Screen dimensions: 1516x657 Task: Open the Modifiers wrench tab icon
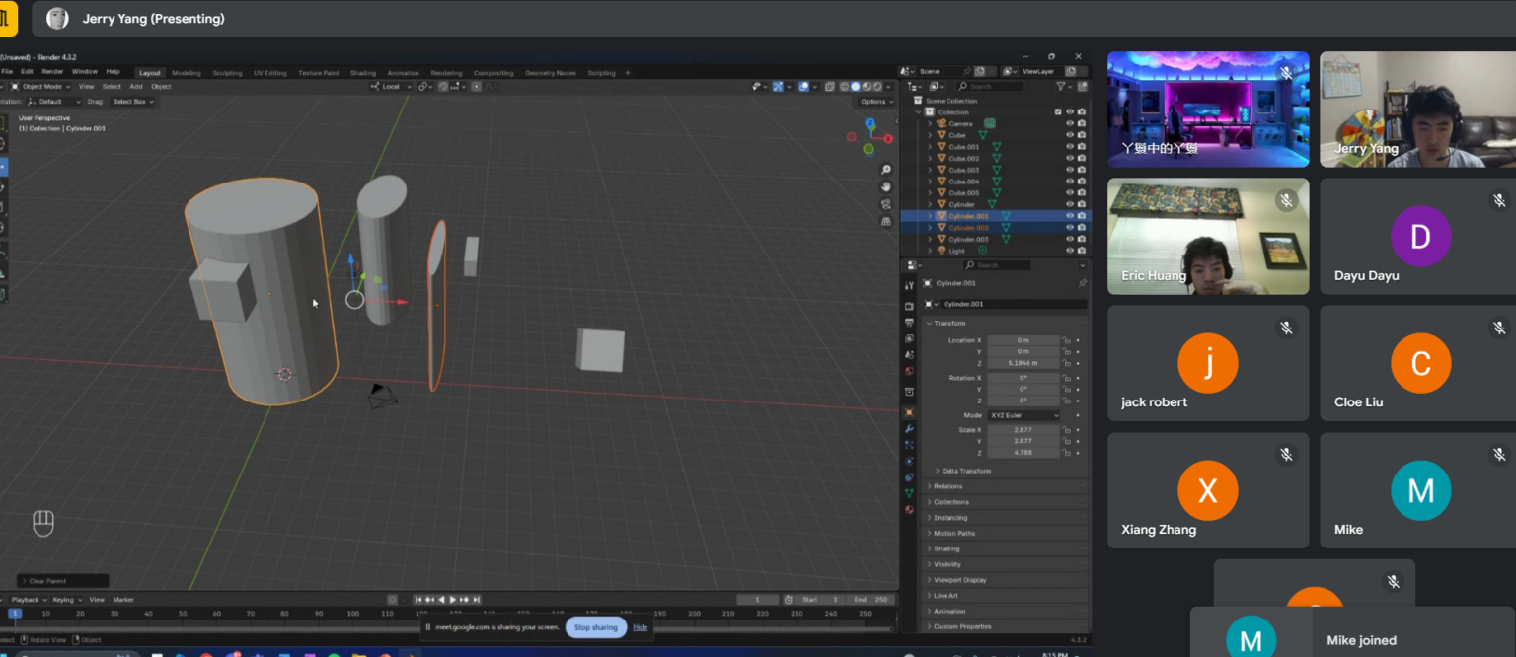pyautogui.click(x=909, y=429)
